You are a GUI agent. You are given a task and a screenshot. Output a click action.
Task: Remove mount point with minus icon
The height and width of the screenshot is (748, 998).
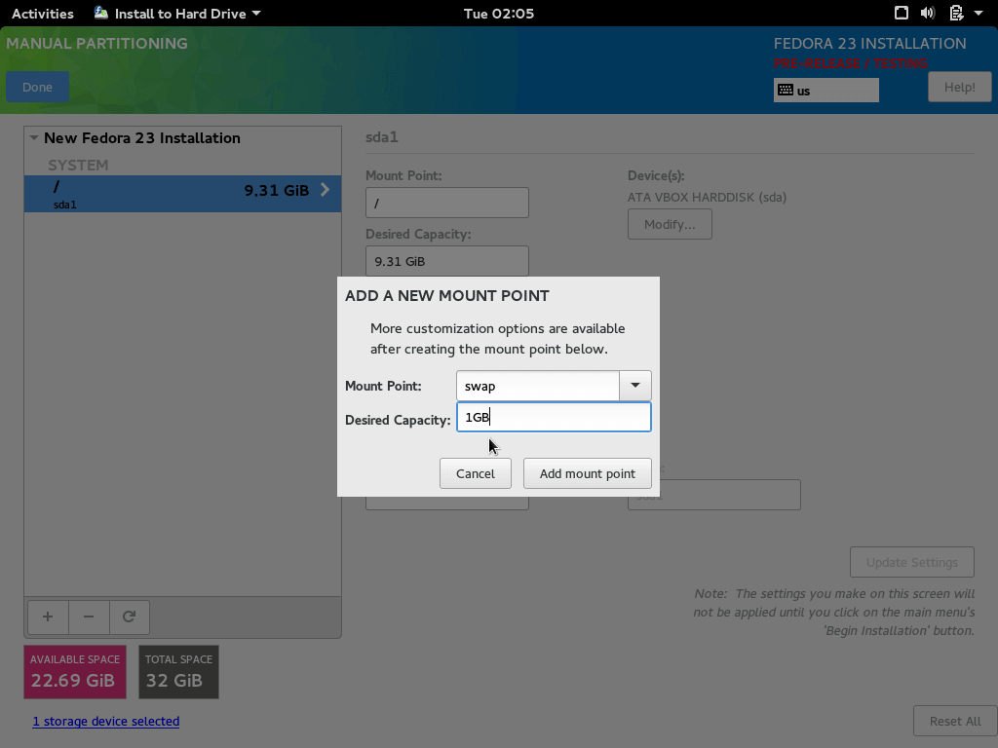[x=89, y=617]
